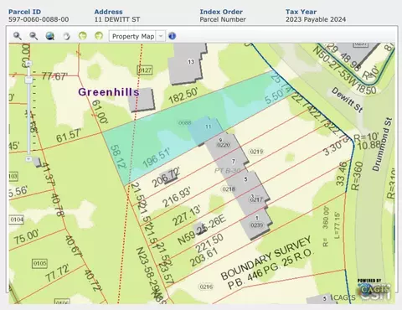Click the BOUNDARY SURVEY label
Screen dimensions: 402x310
(265, 258)
